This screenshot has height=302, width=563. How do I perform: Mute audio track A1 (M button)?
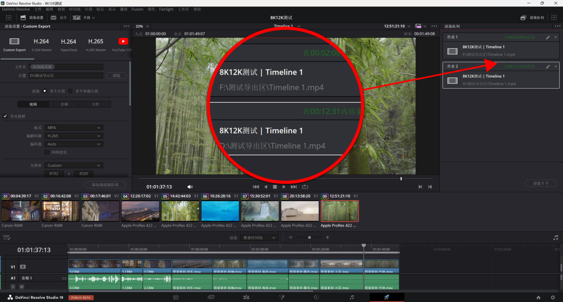click(21, 287)
